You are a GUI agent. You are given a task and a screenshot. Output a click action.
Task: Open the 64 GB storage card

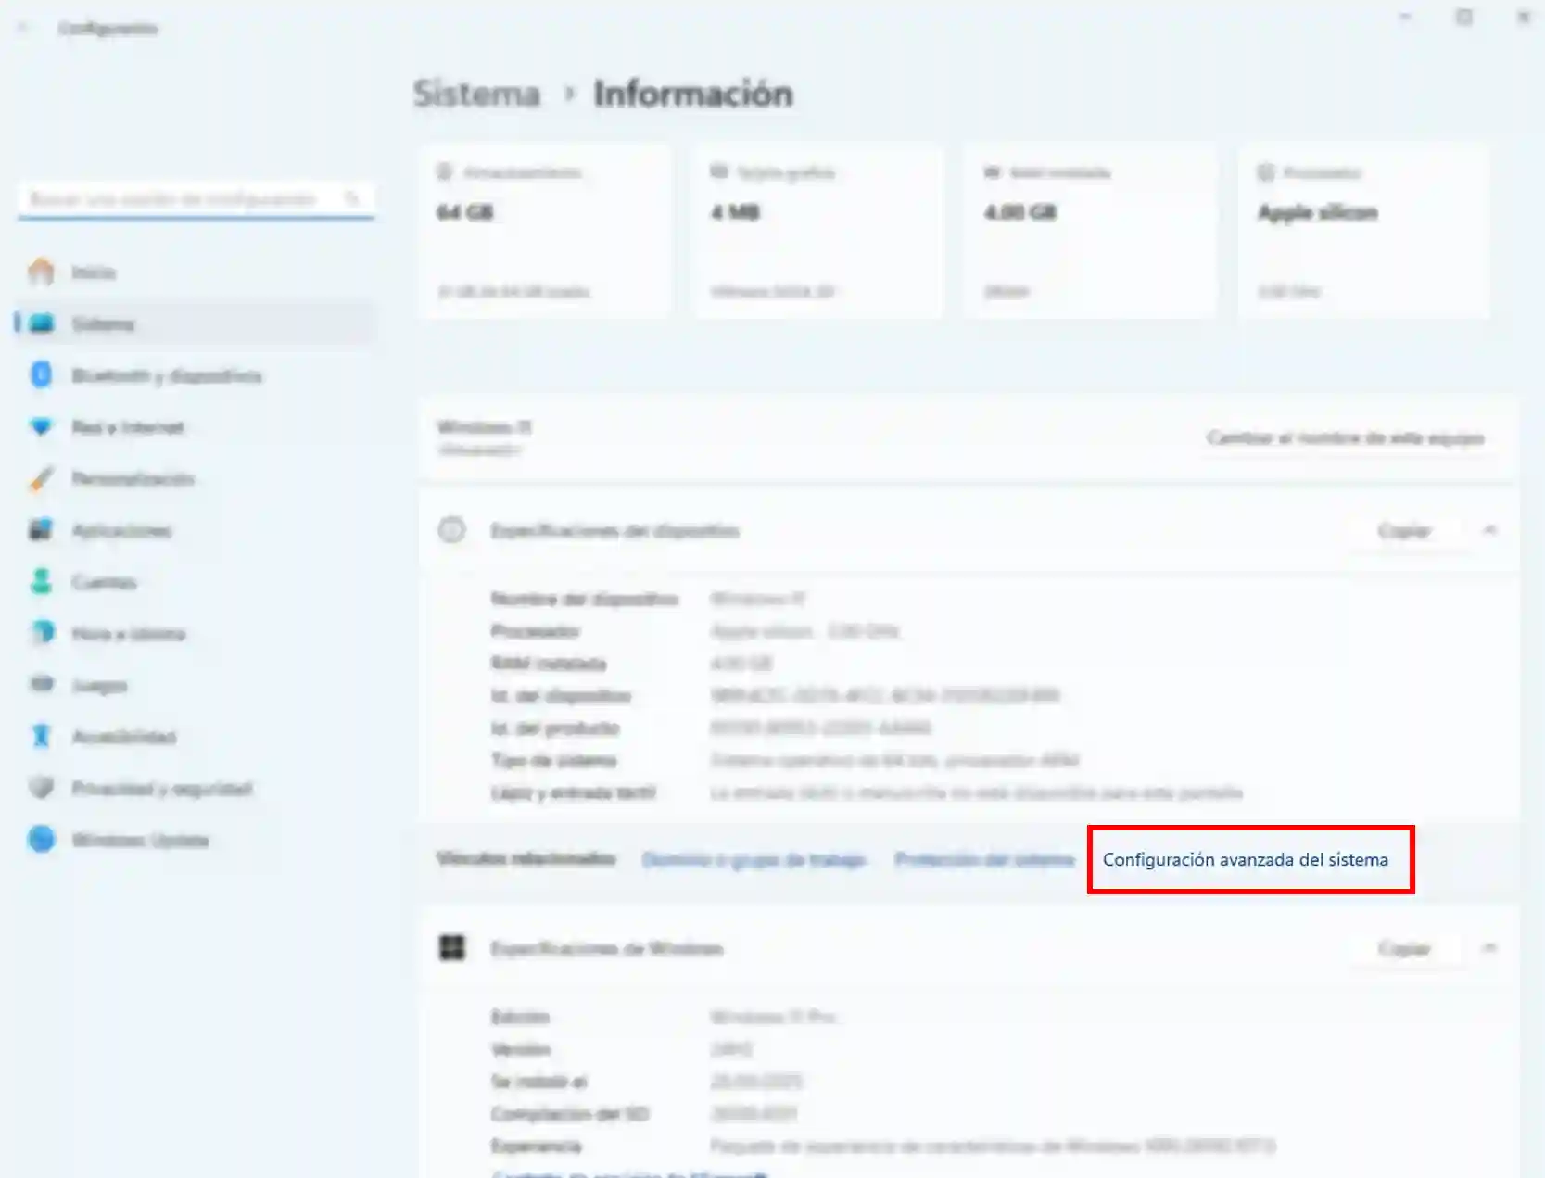tap(544, 231)
